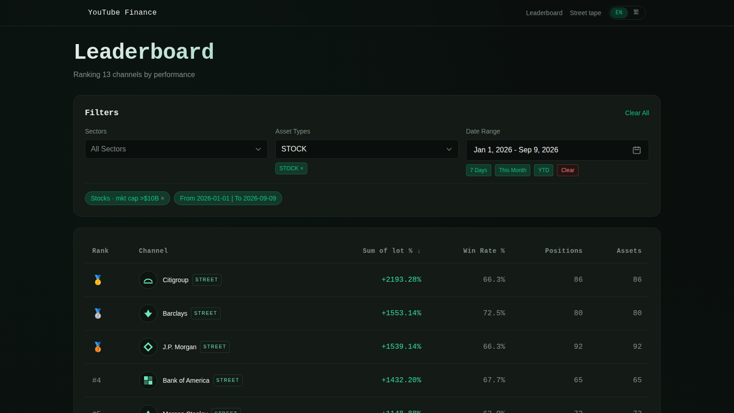The height and width of the screenshot is (413, 734).
Task: Click the +1553.14% value
Action: 401,313
